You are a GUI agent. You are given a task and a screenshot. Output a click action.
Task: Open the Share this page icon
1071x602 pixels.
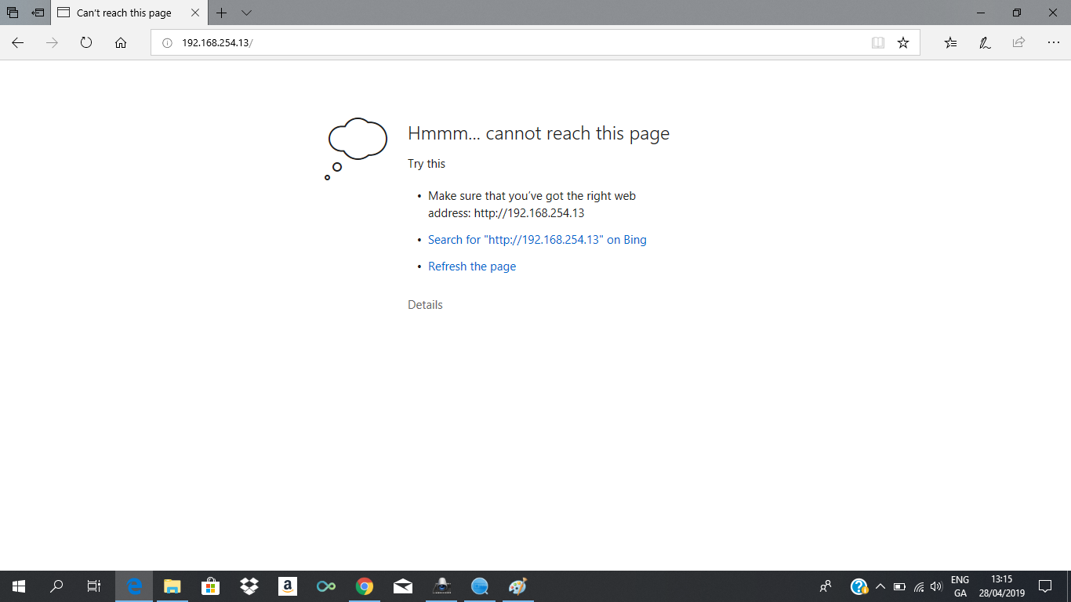(x=1018, y=43)
